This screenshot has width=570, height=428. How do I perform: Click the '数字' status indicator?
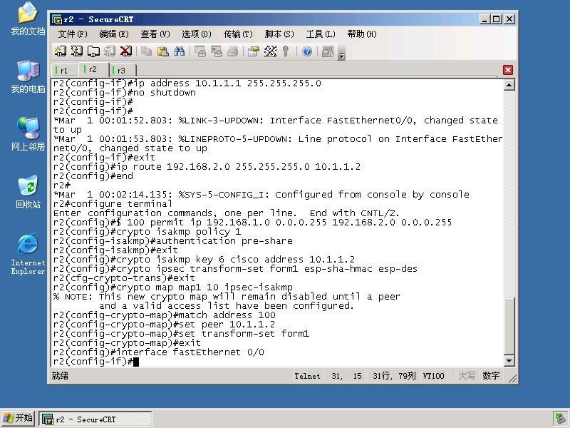[x=491, y=376]
